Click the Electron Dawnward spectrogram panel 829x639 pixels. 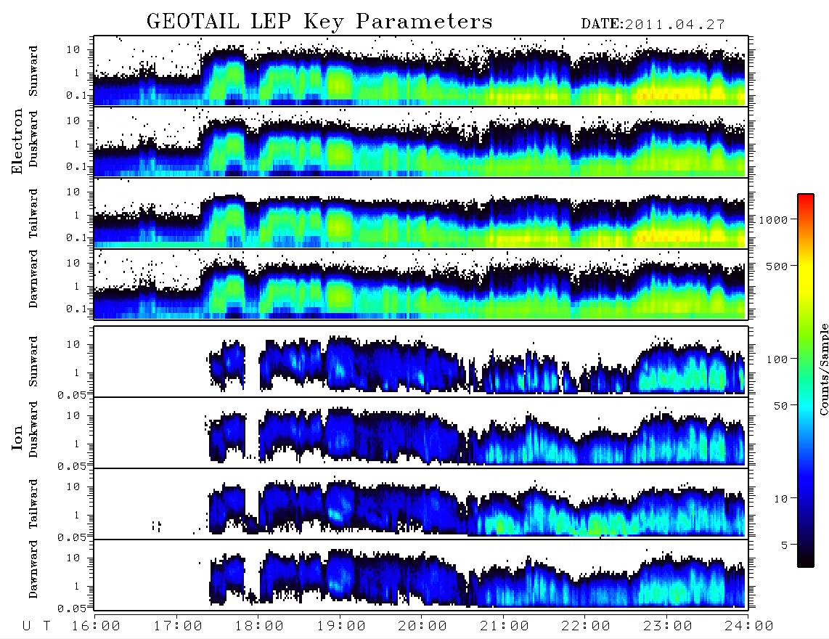pos(421,284)
